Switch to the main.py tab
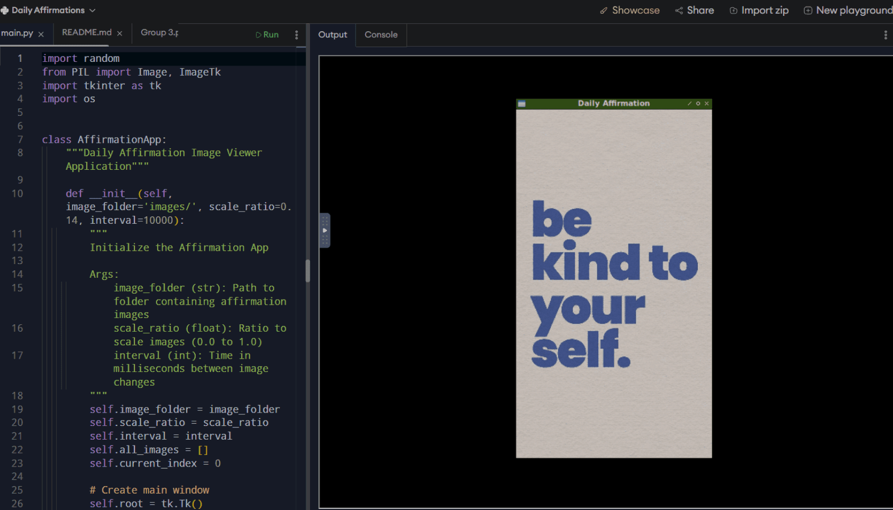This screenshot has width=893, height=510. (17, 33)
